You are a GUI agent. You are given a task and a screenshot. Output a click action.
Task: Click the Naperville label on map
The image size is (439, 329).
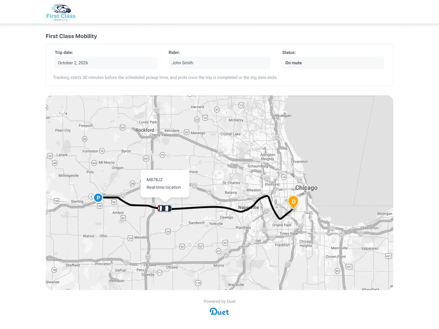coord(248,207)
